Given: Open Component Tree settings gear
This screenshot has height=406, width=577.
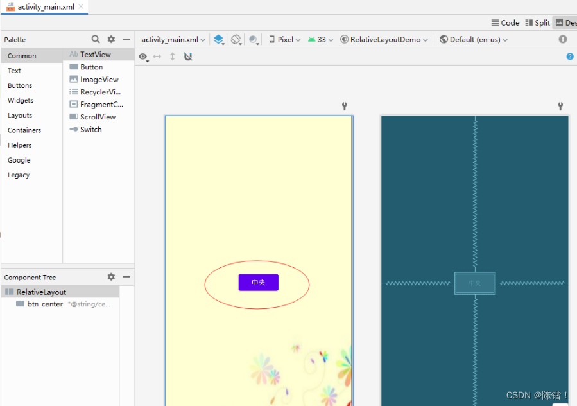Looking at the screenshot, I should [111, 277].
